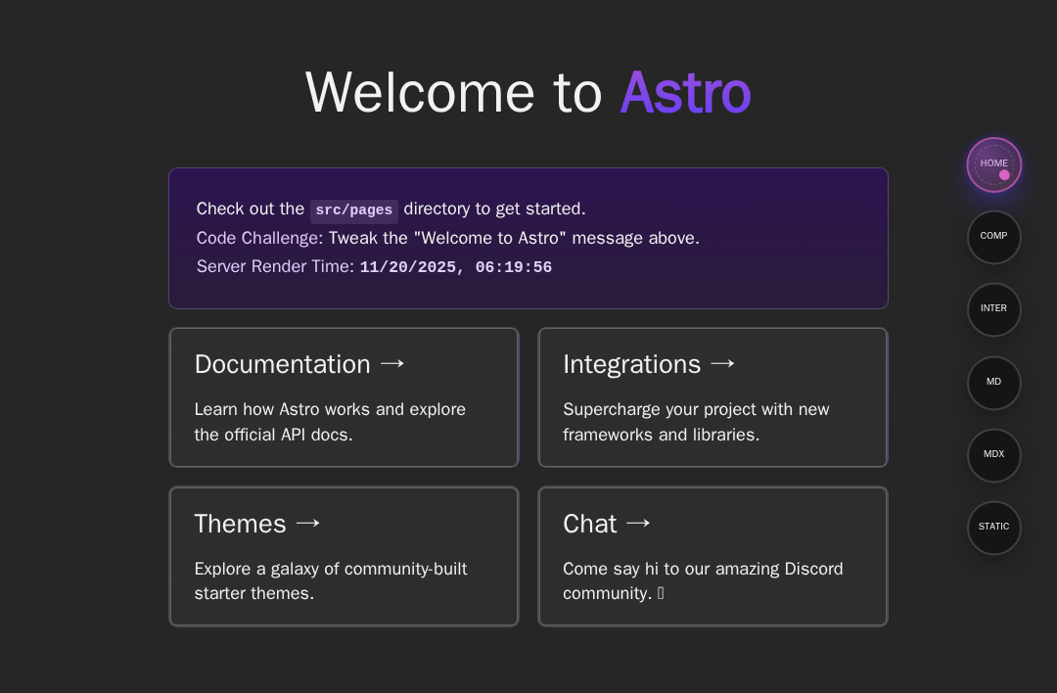Open the MDX nav circle

coord(993,455)
